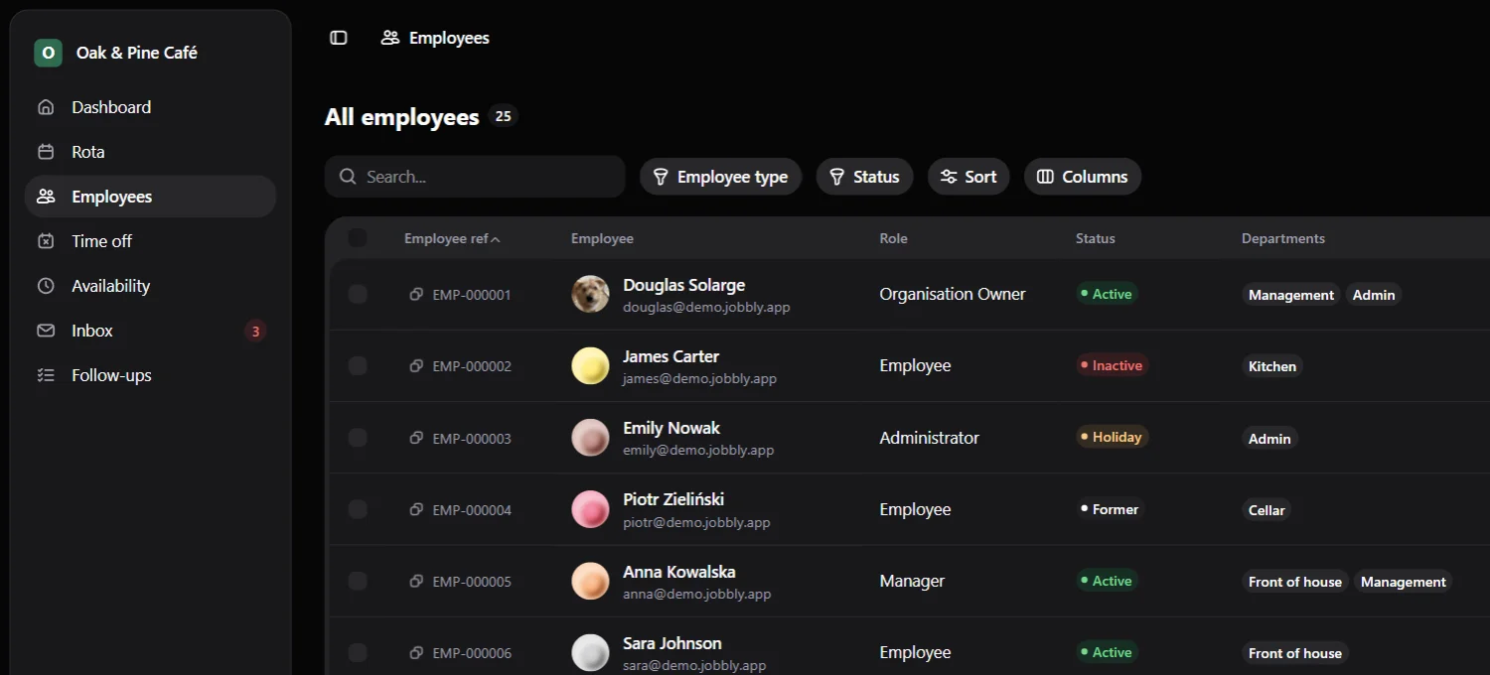1490x675 pixels.
Task: Copy employee ref EMP-000003 icon
Action: (417, 438)
